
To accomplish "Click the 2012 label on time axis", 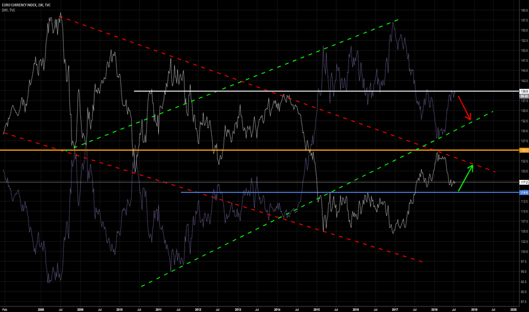I will (198, 309).
